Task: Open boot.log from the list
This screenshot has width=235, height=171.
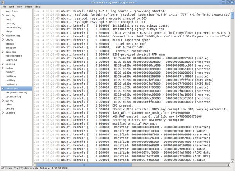Action: [x=11, y=23]
